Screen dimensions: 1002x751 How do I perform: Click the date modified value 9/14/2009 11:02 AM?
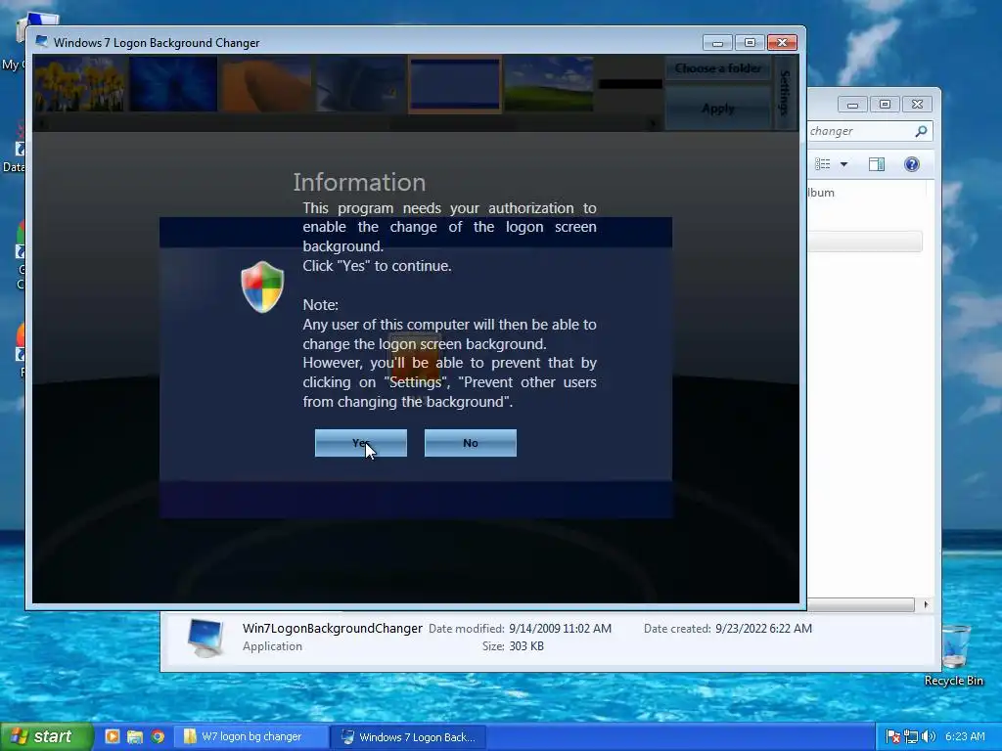pyautogui.click(x=561, y=629)
